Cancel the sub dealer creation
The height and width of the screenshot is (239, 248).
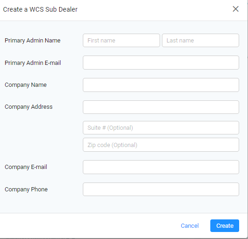coord(190,225)
